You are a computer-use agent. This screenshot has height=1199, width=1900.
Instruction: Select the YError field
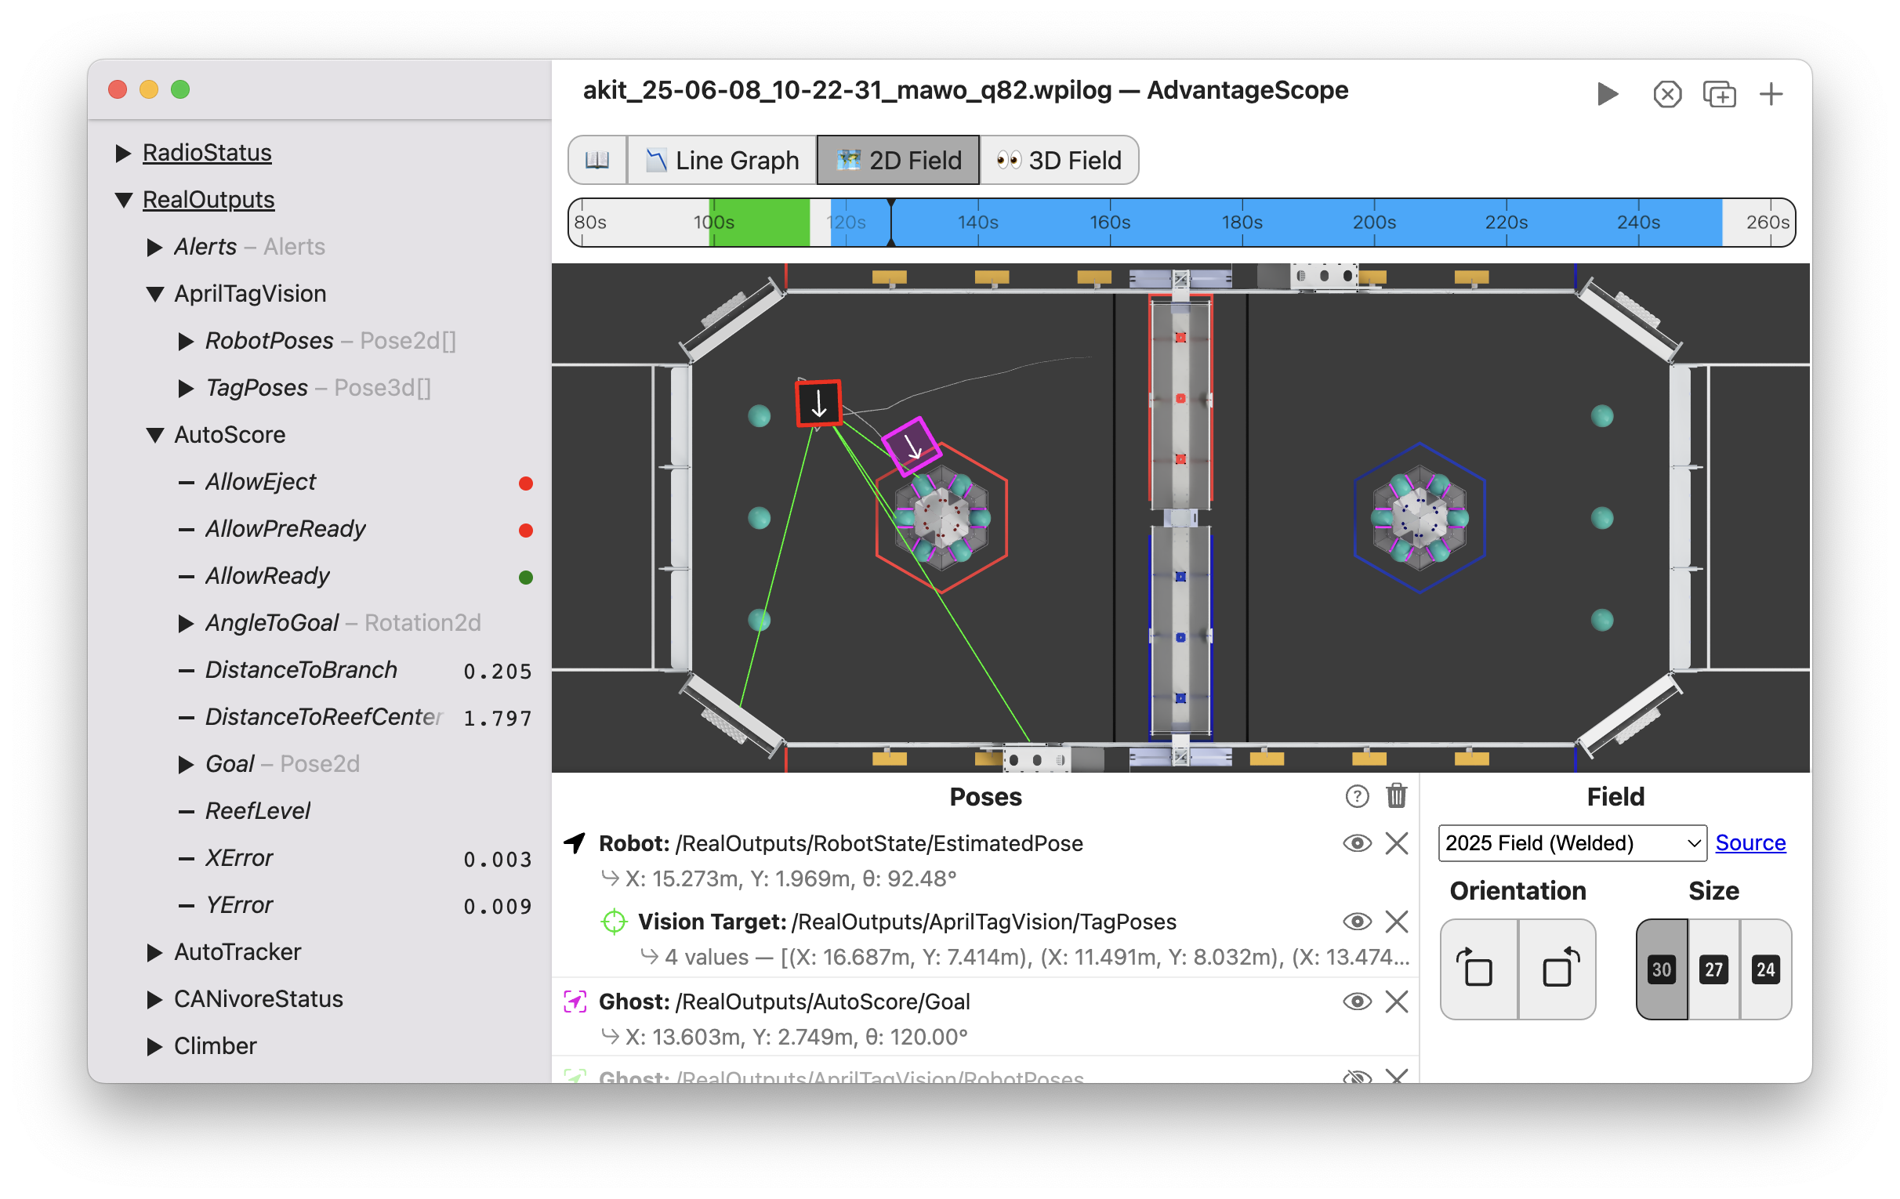tap(239, 906)
